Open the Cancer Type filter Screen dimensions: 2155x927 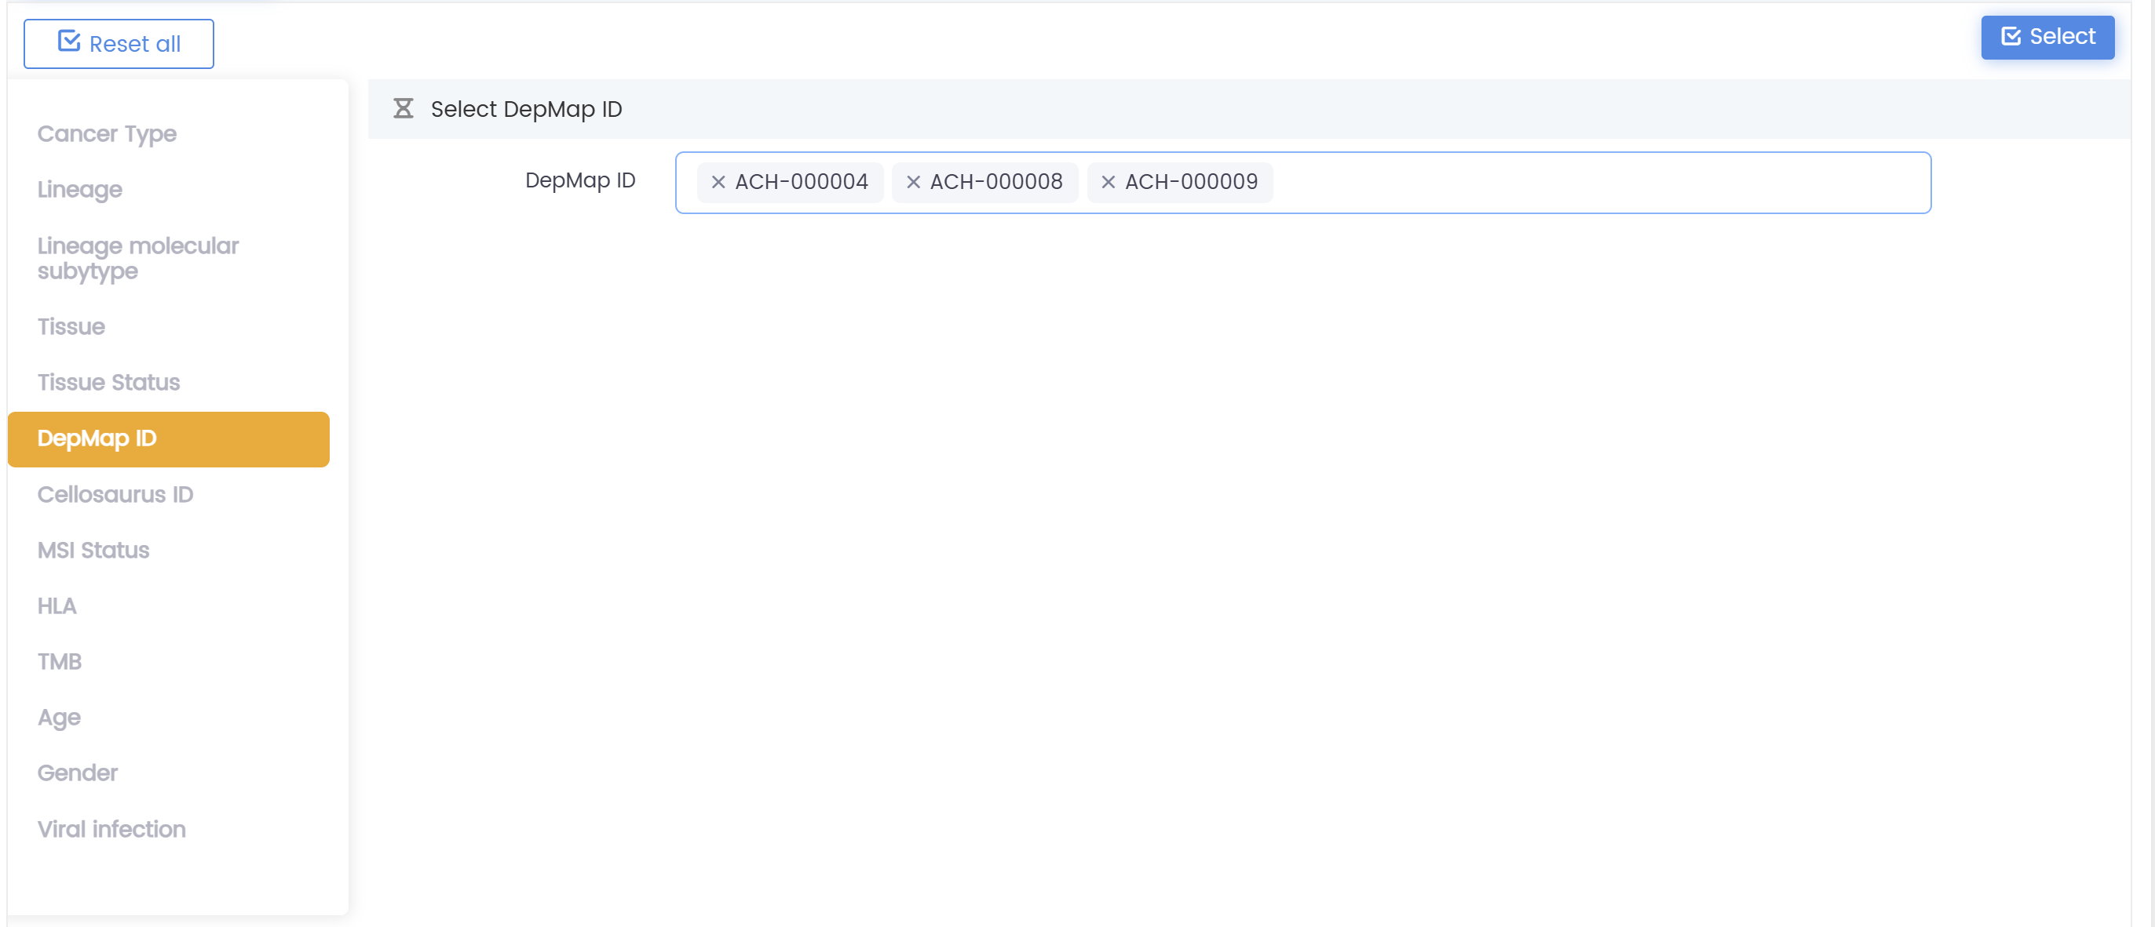[107, 134]
